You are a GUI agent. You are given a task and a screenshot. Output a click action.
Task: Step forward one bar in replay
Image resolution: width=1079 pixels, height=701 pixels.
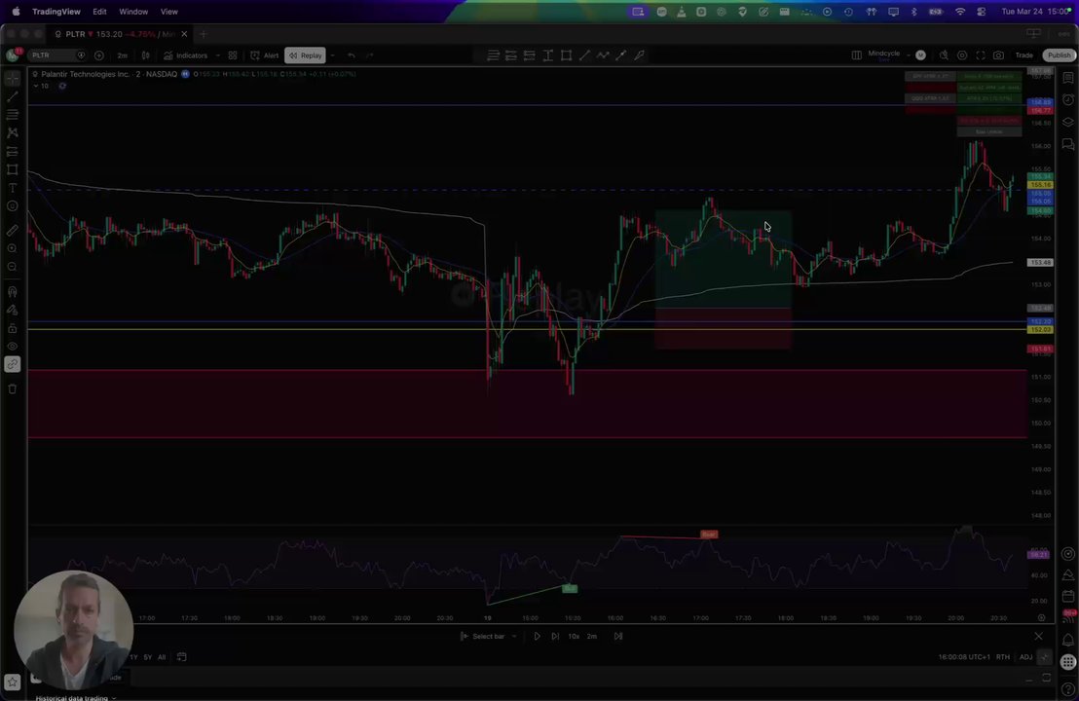tap(555, 637)
